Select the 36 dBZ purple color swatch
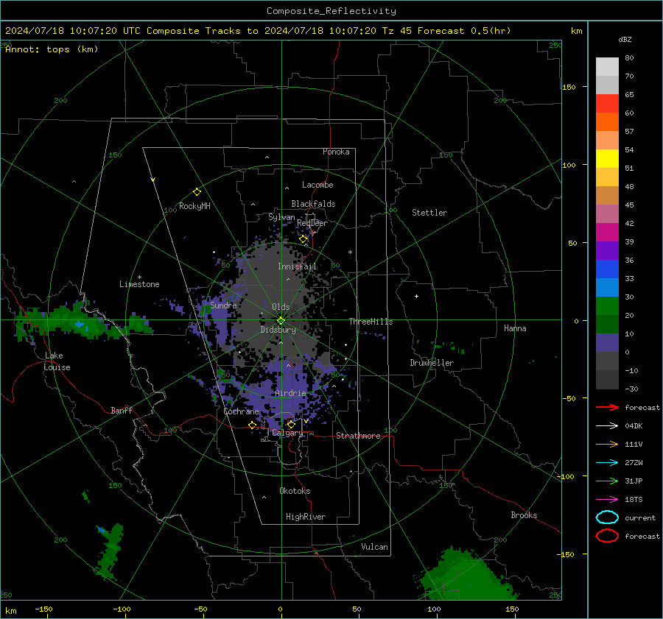This screenshot has height=619, width=663. tap(607, 250)
